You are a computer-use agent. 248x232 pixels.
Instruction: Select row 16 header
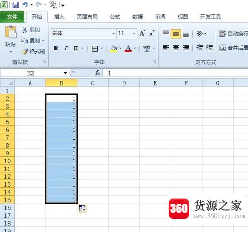coord(7,208)
